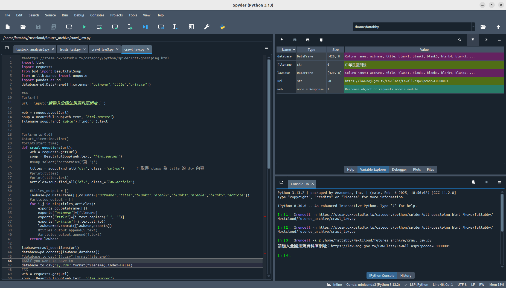This screenshot has width=506, height=288.
Task: Toggle the variable filter funnel button
Action: point(473,40)
